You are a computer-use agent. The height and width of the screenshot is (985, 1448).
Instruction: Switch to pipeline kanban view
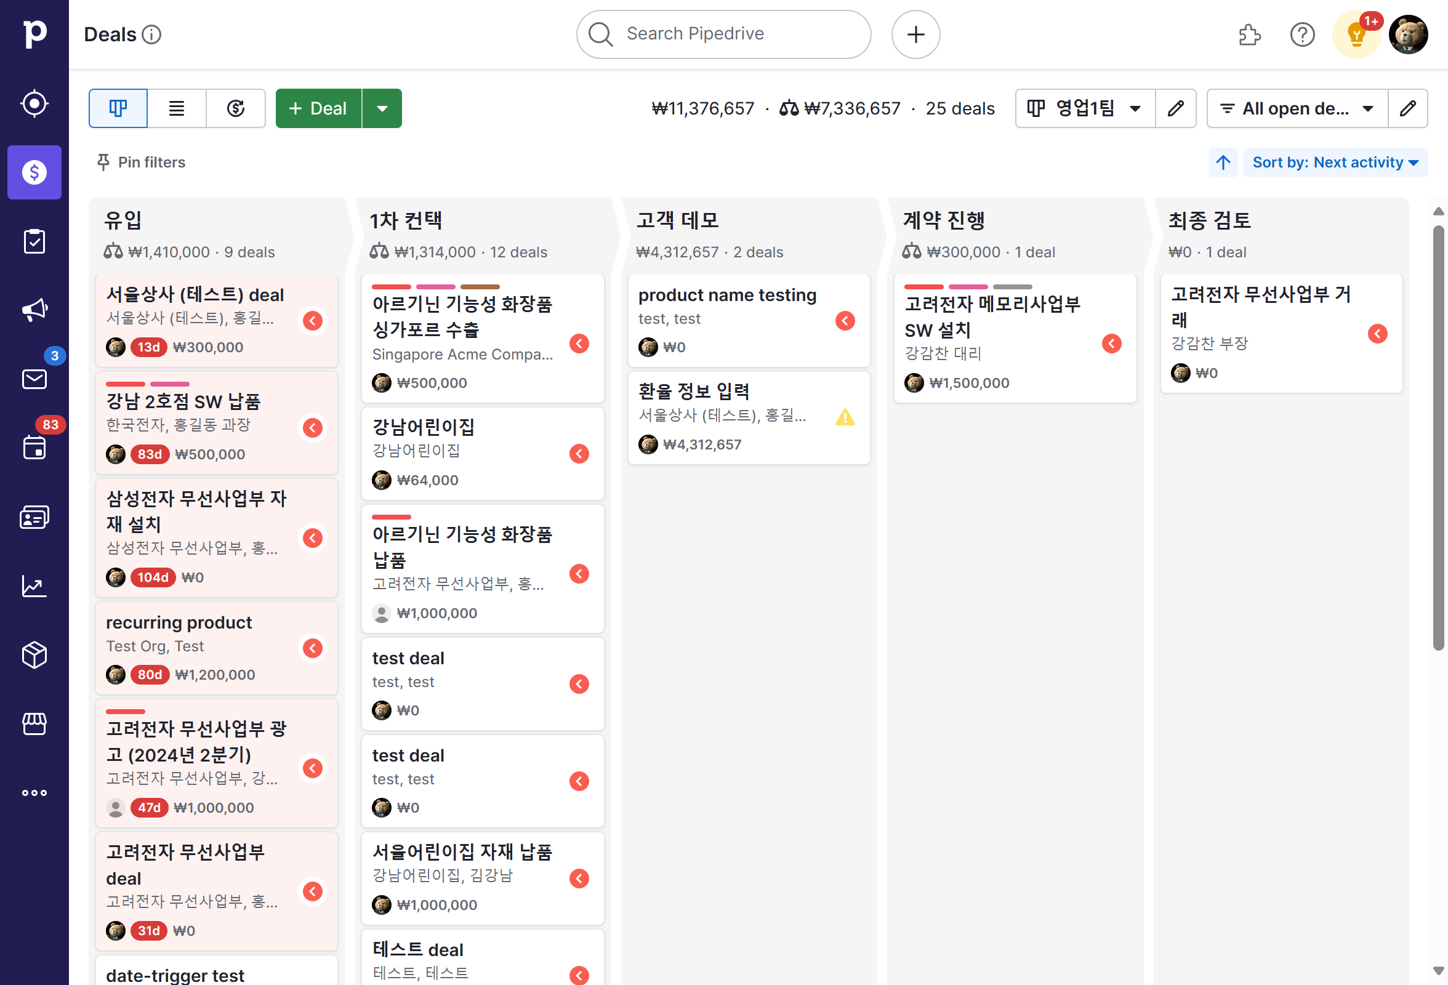(118, 108)
